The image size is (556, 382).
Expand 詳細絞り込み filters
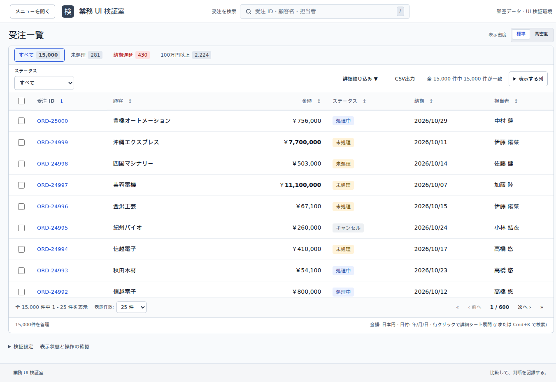point(361,79)
